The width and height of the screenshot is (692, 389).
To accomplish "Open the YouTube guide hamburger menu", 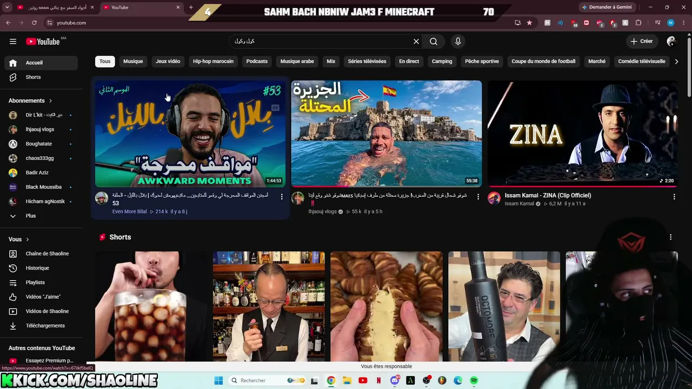I will pyautogui.click(x=13, y=42).
